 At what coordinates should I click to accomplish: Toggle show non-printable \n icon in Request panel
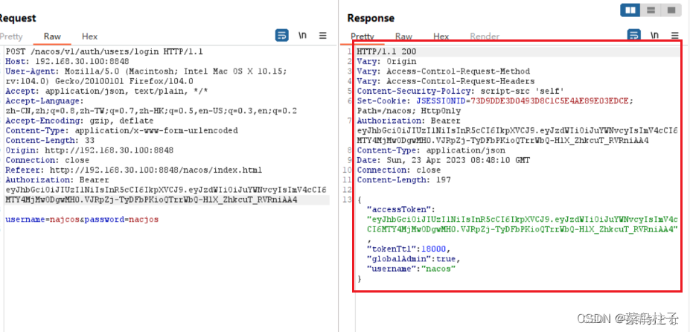302,36
